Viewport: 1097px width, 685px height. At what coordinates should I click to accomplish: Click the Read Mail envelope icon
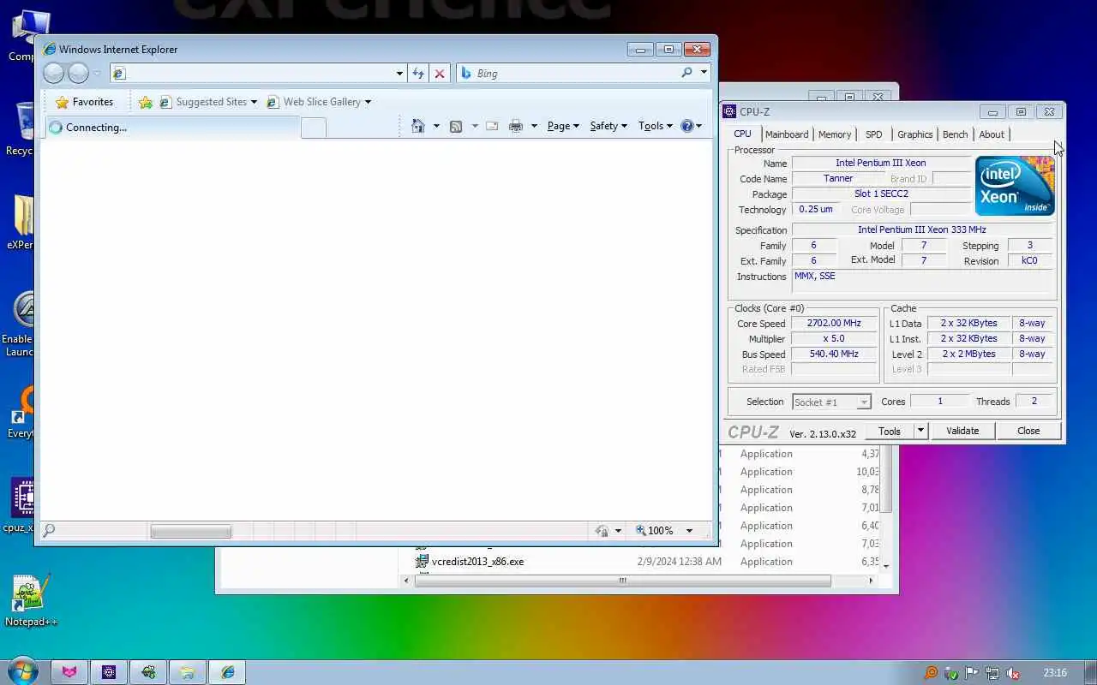coord(492,126)
